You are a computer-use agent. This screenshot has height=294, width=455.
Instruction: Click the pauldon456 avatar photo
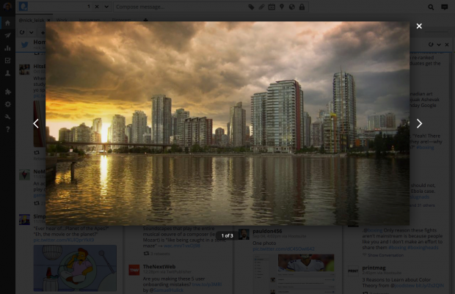click(244, 234)
